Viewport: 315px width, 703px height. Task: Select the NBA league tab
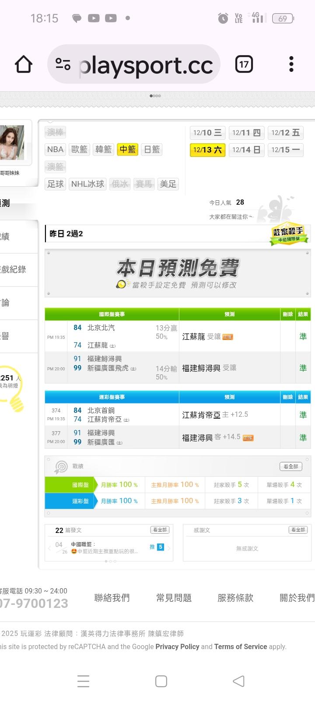coord(55,149)
